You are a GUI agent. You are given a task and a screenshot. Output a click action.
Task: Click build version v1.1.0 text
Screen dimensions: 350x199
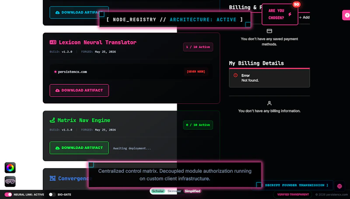pyautogui.click(x=67, y=130)
